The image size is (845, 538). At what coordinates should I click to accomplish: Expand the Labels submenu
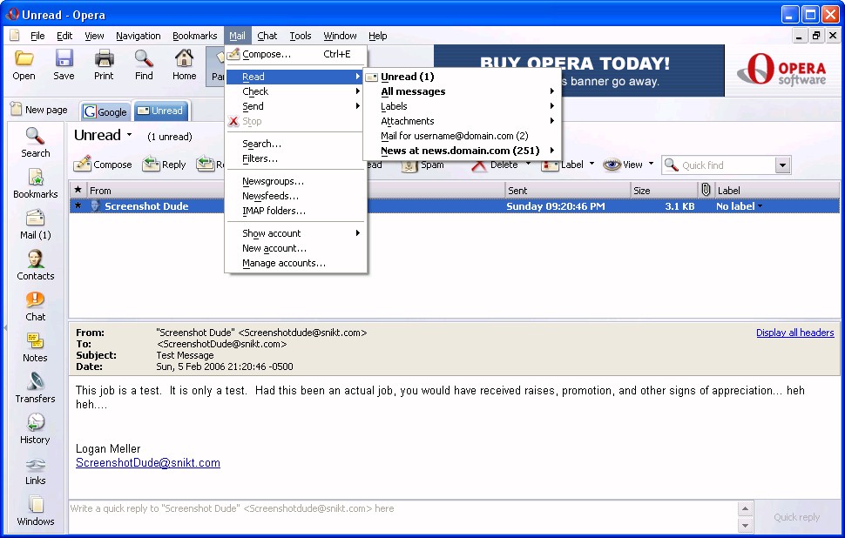463,106
